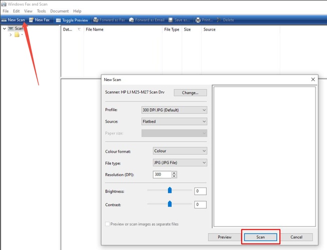The height and width of the screenshot is (250, 327).
Task: Toggle Preview or scan images as separate files
Action: (107, 224)
